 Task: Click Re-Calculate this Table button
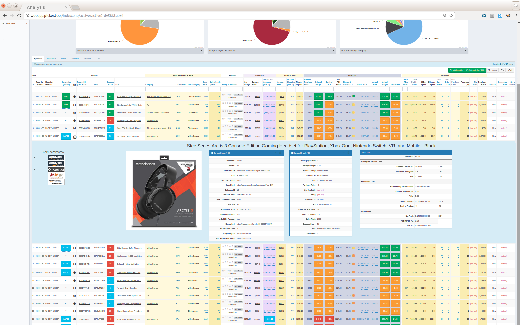(475, 70)
